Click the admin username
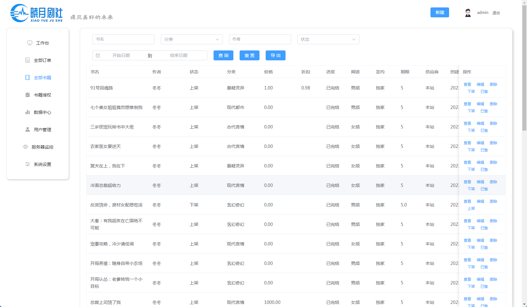 (x=483, y=12)
